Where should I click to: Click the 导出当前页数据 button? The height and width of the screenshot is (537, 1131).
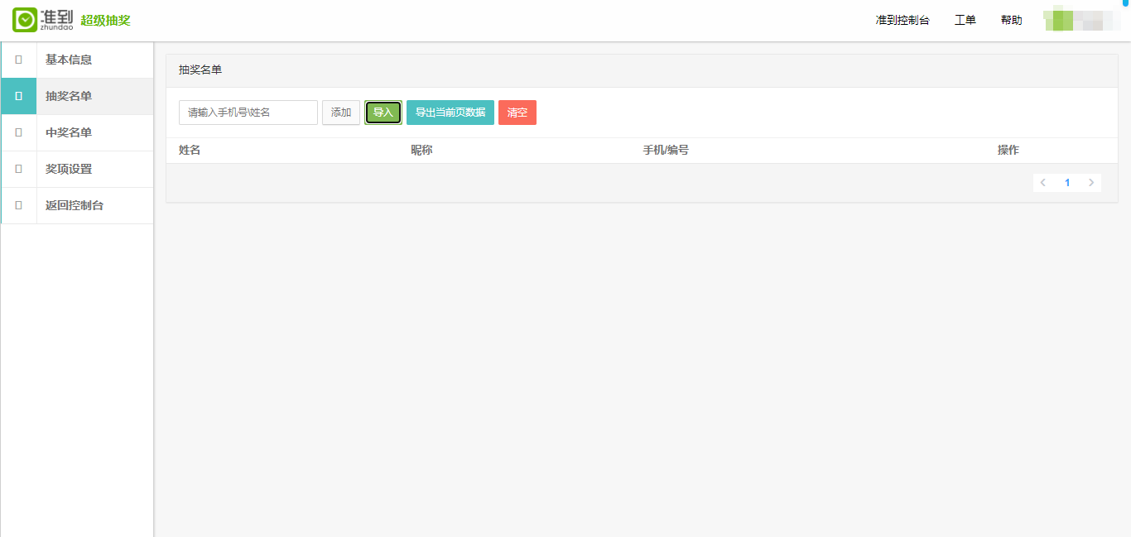(x=450, y=113)
